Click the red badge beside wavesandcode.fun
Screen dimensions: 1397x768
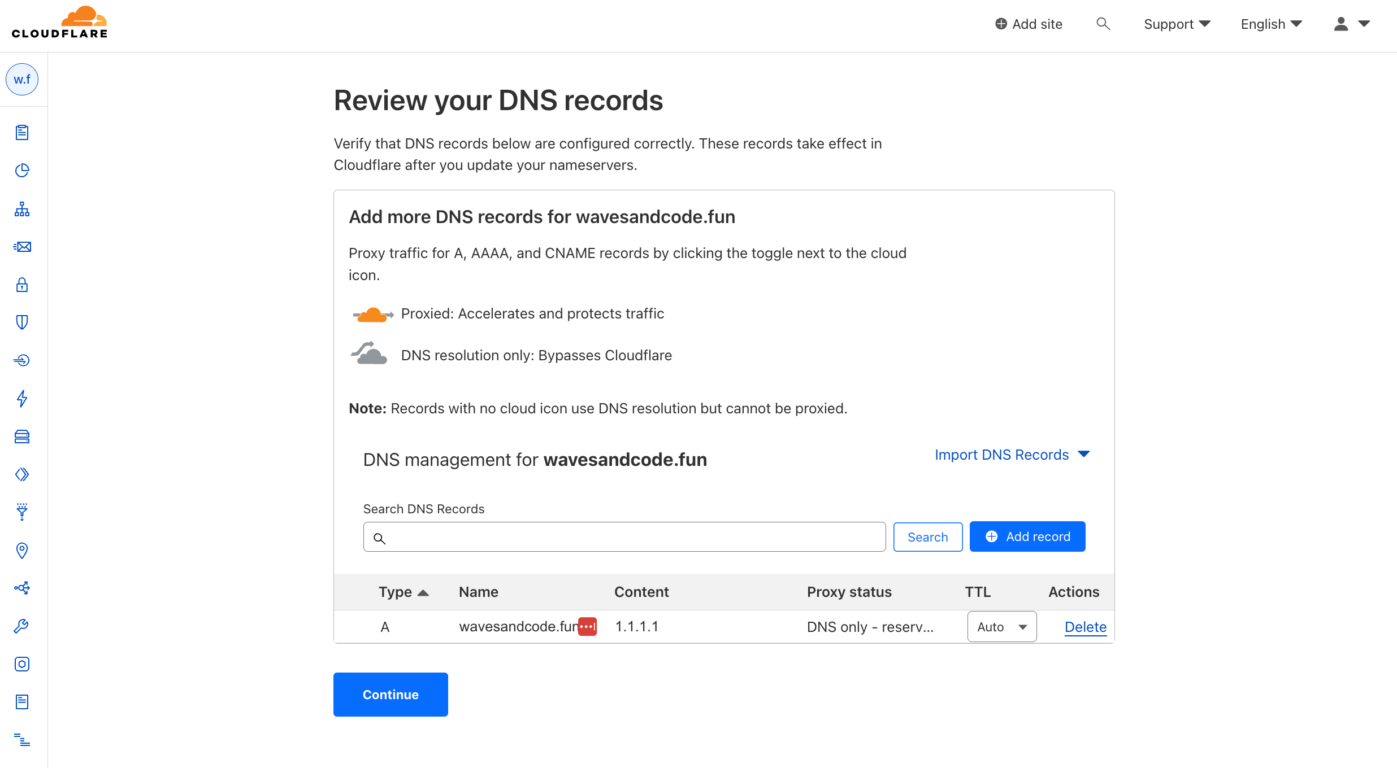point(588,626)
